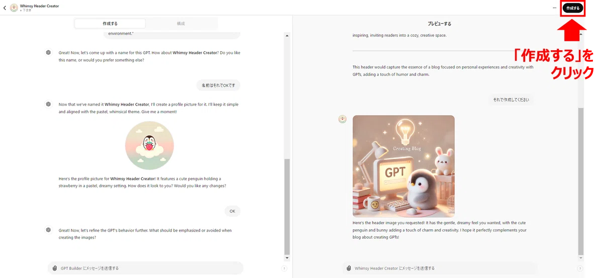Open the three-dots more options menu
The image size is (603, 278).
tap(555, 8)
